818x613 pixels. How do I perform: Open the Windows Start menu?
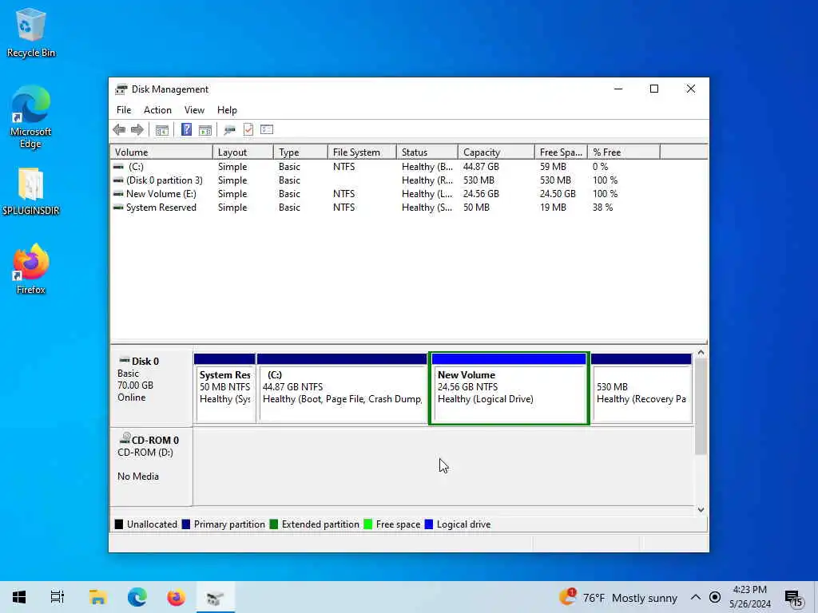(19, 597)
